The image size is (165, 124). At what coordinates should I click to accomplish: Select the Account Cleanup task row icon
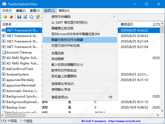[x=4, y=52]
